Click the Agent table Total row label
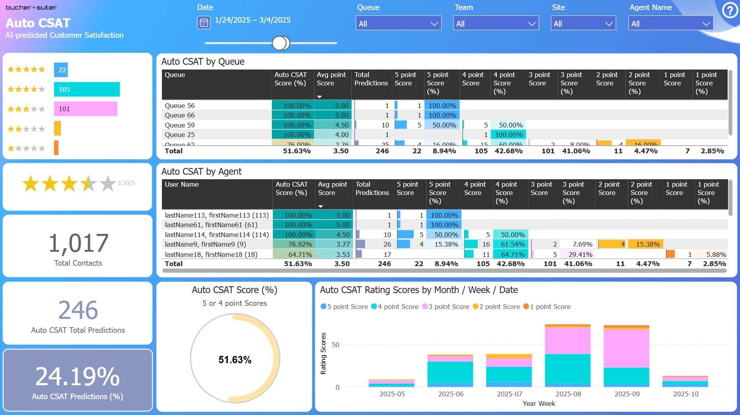740x415 pixels. pyautogui.click(x=174, y=264)
